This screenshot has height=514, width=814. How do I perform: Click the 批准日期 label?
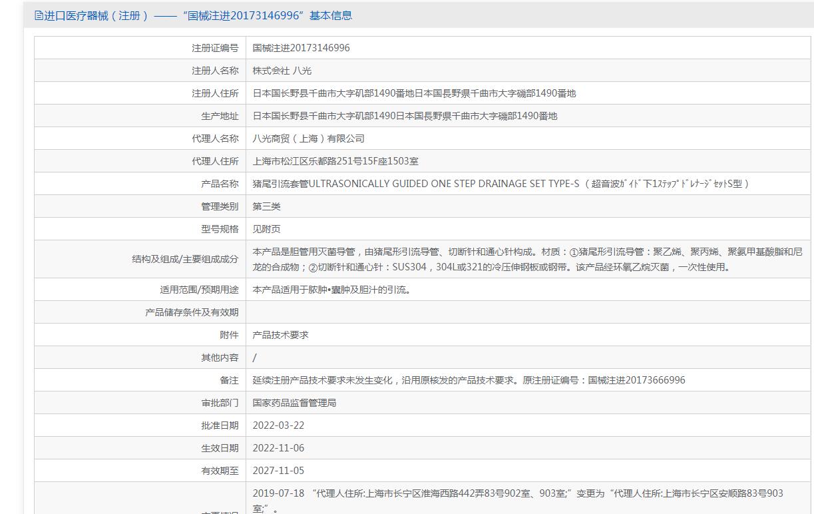pyautogui.click(x=220, y=425)
